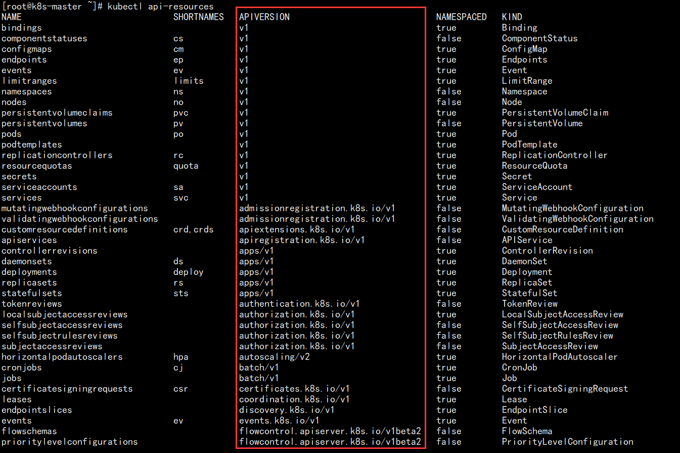Select the DaemonSet kind label
680x453 pixels.
click(524, 261)
